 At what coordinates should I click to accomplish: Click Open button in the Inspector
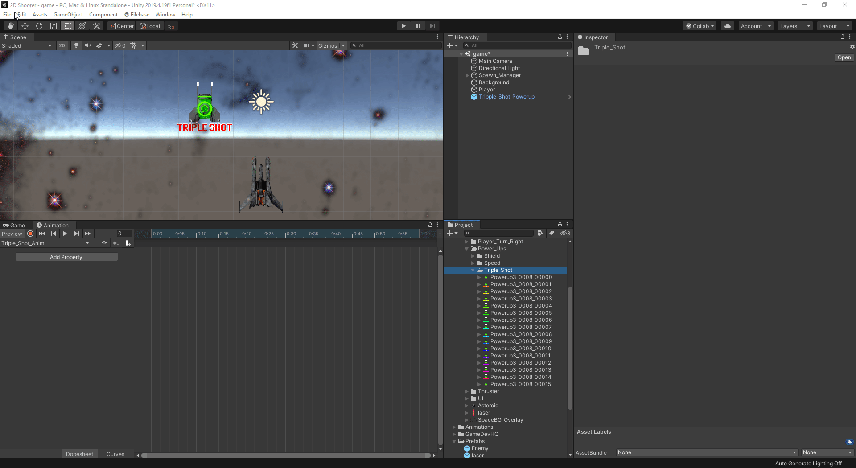click(x=844, y=57)
